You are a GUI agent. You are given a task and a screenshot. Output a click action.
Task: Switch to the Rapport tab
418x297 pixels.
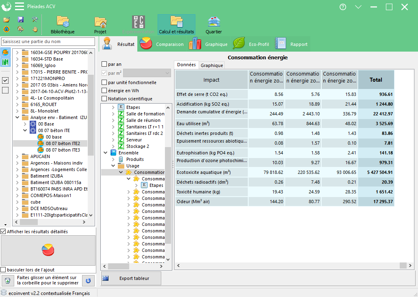point(291,44)
